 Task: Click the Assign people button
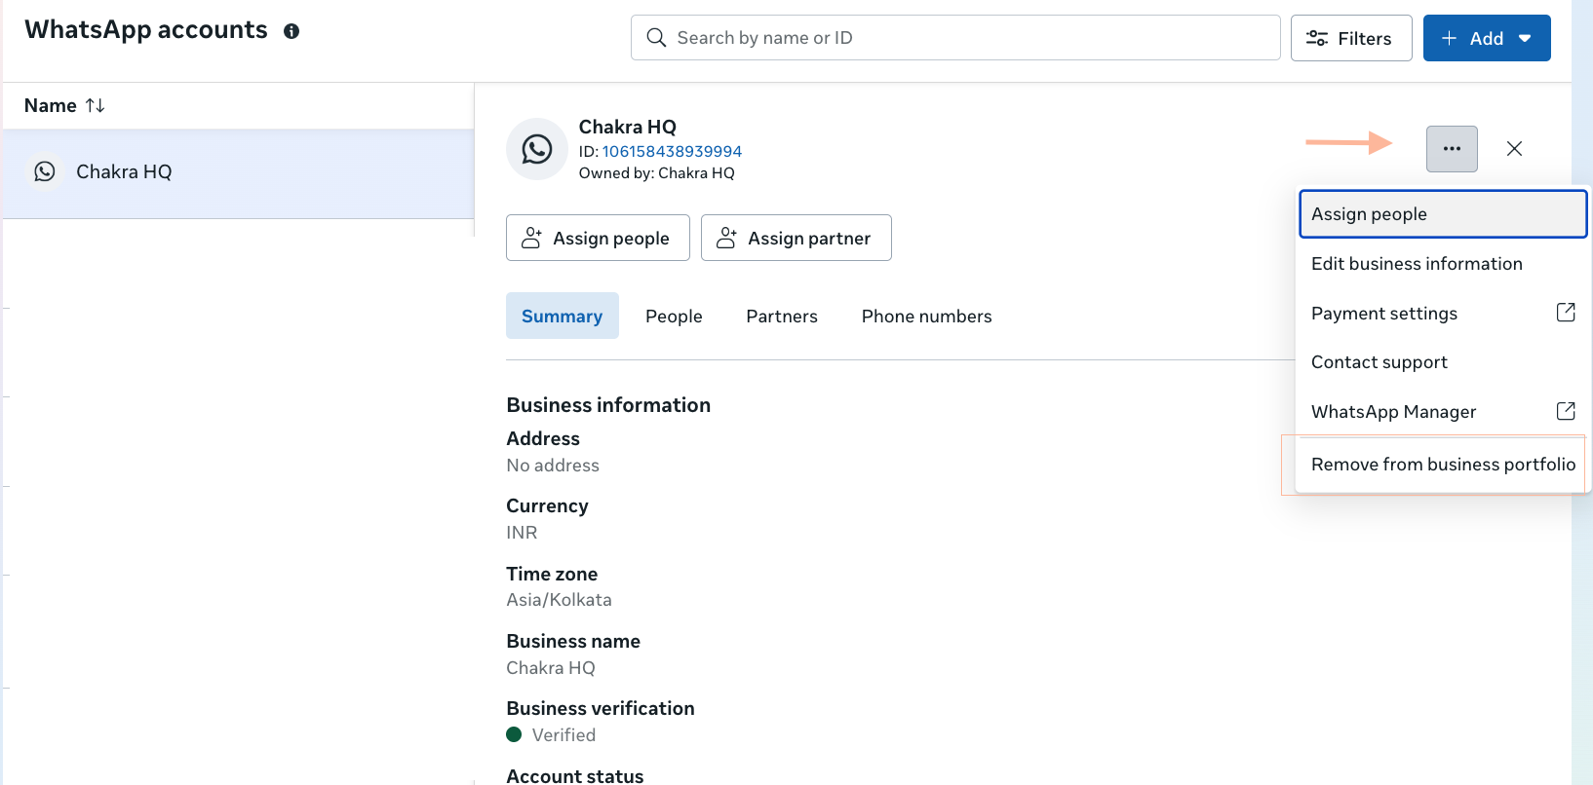coord(598,238)
